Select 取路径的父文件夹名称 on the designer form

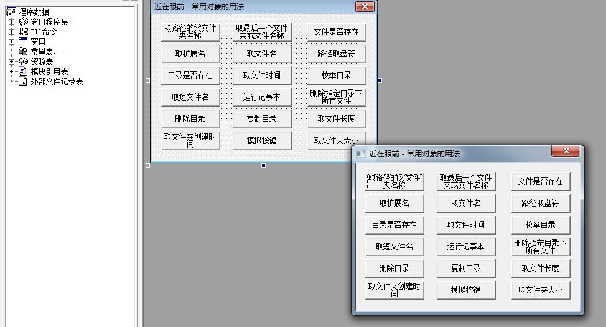click(190, 32)
